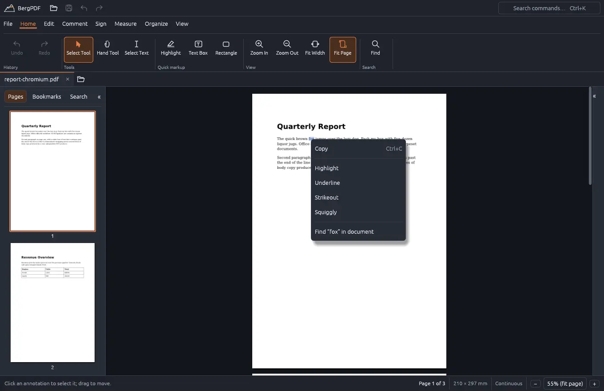The height and width of the screenshot is (391, 604).
Task: Click the open file folder icon in title bar
Action: (x=54, y=8)
